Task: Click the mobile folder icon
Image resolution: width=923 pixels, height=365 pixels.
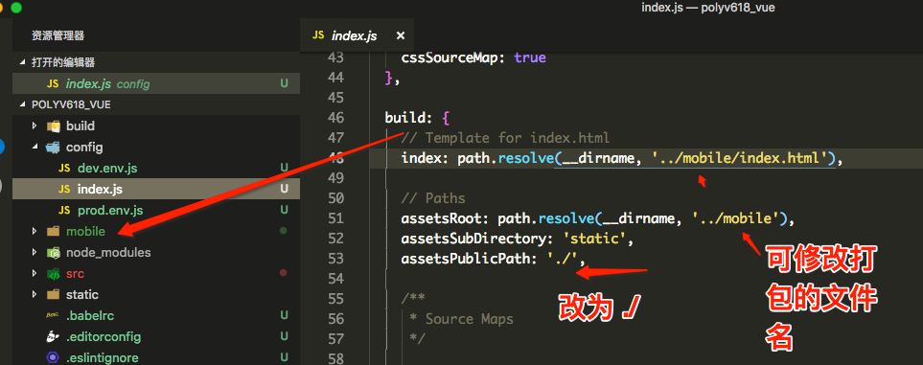Action: [54, 232]
